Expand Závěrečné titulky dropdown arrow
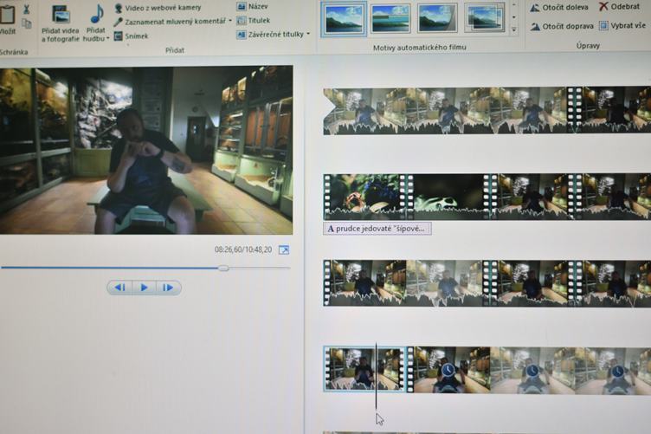Screen dimensions: 651x434 [308, 34]
